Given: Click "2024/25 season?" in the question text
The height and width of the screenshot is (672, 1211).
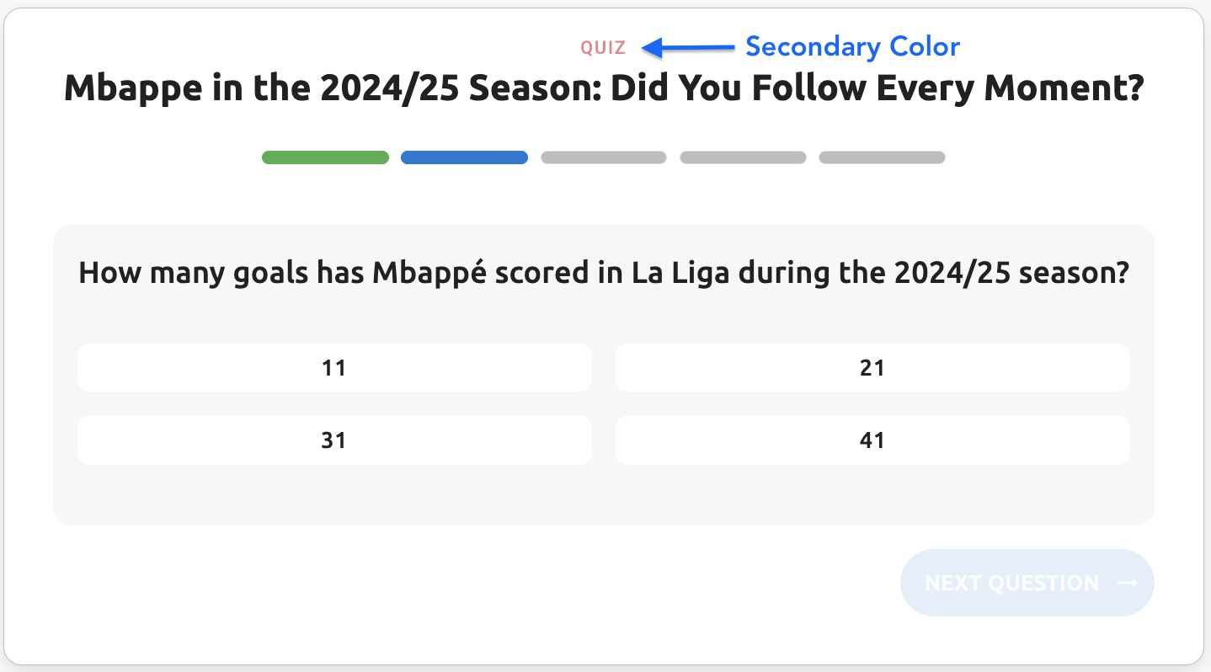Looking at the screenshot, I should point(1011,273).
